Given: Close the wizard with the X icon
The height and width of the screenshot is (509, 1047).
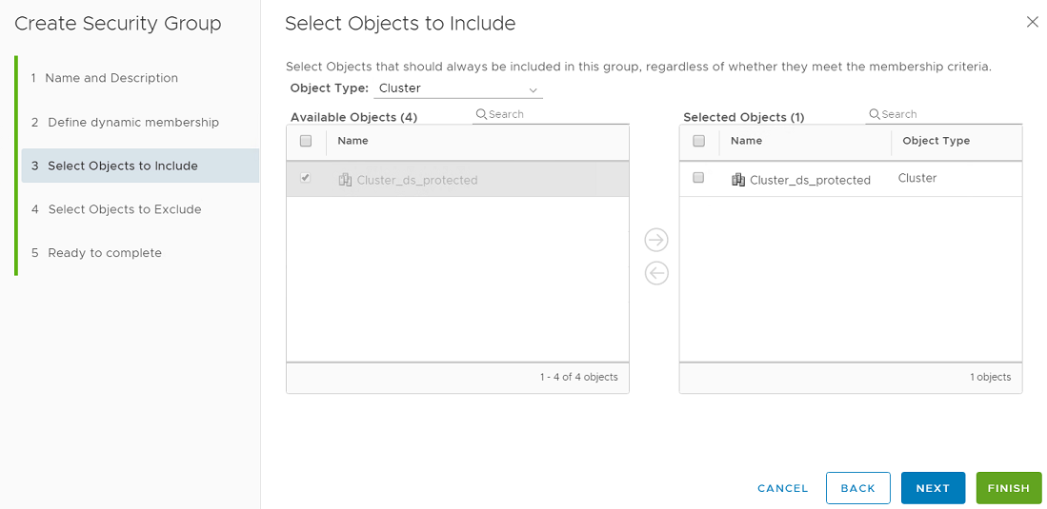Looking at the screenshot, I should point(1032,22).
